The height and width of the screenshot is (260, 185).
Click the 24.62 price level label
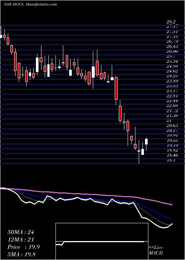coord(172,71)
